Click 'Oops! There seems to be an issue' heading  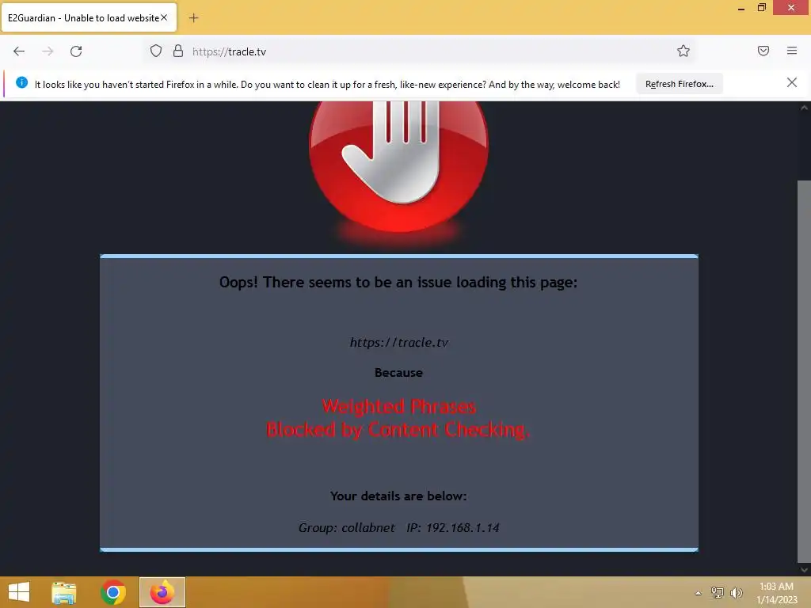(x=398, y=283)
